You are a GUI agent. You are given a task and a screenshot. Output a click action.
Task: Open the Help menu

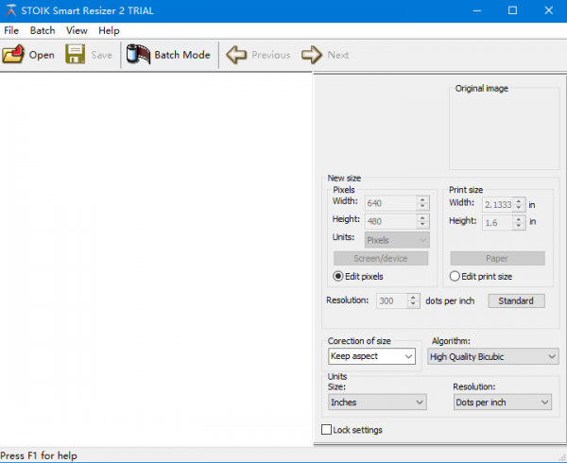(109, 30)
